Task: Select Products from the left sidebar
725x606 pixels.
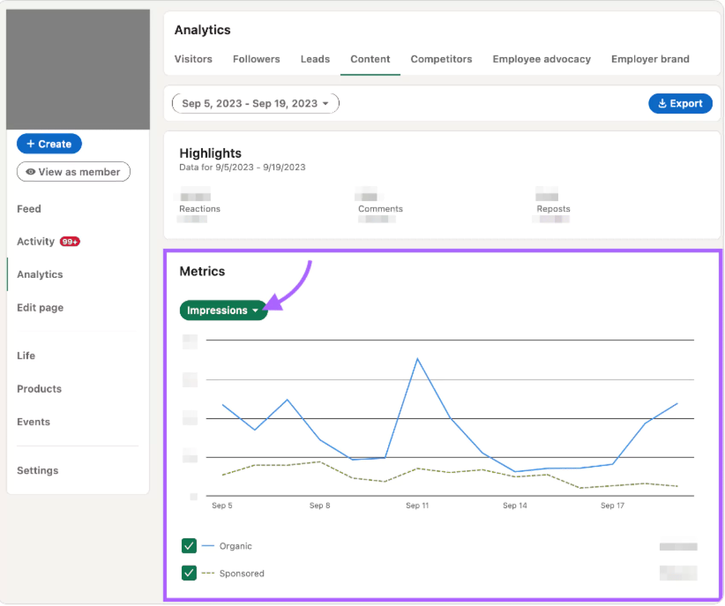Action: tap(39, 388)
